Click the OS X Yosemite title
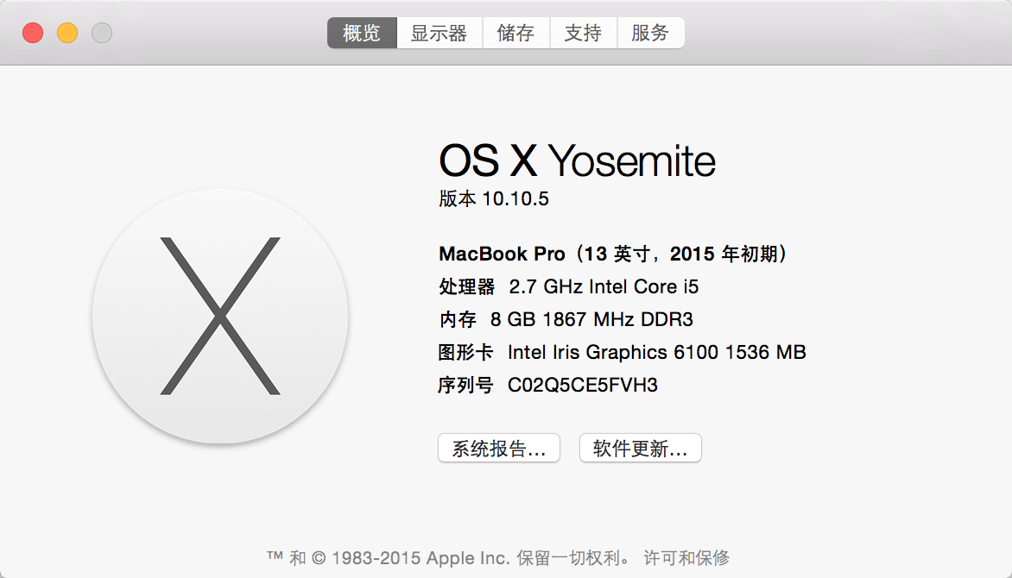The width and height of the screenshot is (1012, 578). 577,161
